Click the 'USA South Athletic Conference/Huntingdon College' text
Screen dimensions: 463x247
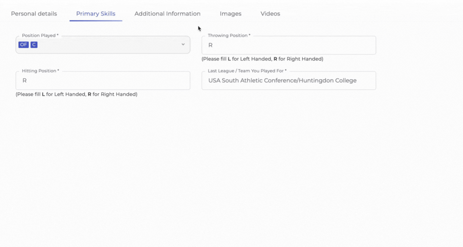point(282,80)
